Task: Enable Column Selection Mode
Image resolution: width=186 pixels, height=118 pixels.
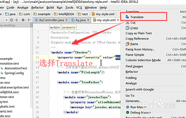Action: [x=143, y=60]
